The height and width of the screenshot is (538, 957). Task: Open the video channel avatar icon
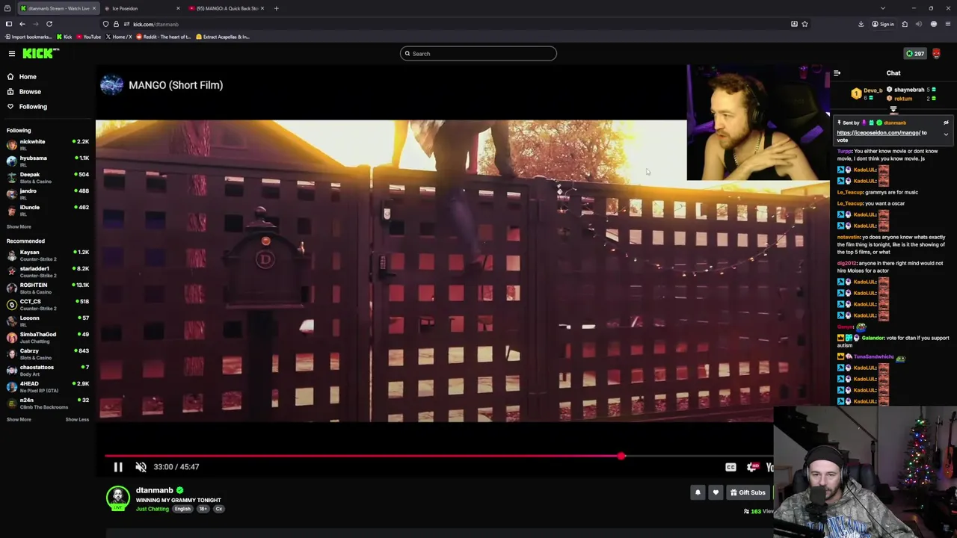point(111,85)
